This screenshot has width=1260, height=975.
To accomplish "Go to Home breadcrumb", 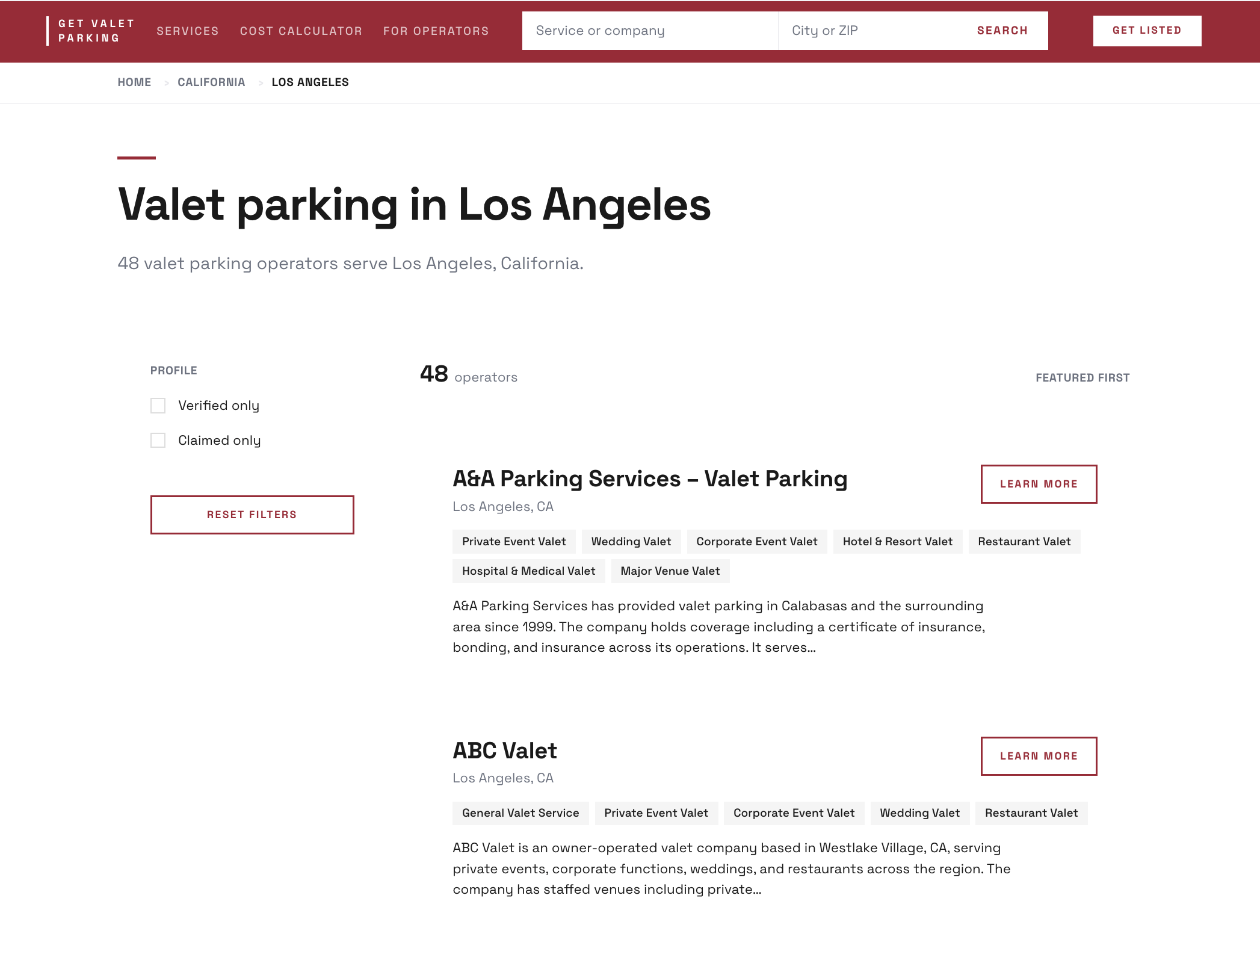I will click(x=134, y=82).
